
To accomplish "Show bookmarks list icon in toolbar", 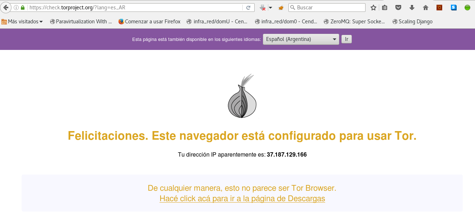I will [385, 8].
